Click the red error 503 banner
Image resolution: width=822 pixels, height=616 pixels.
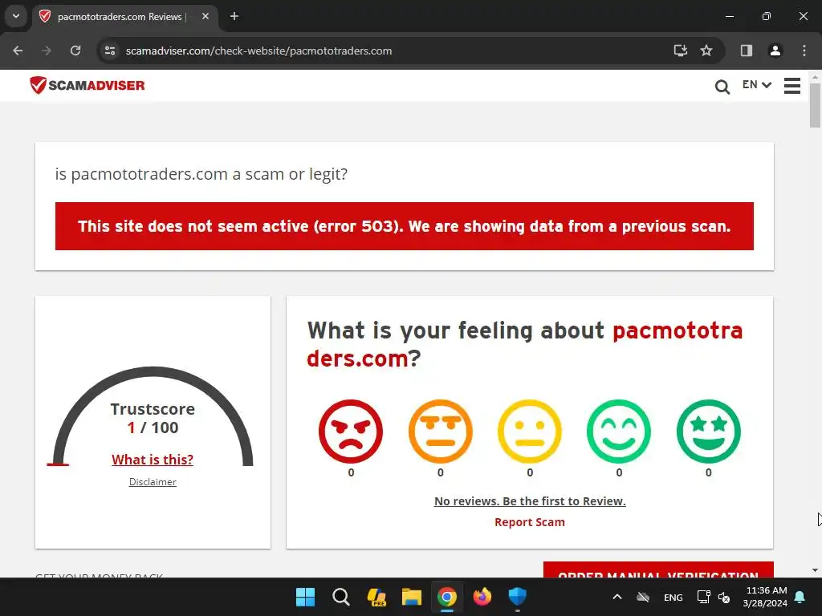click(x=405, y=225)
